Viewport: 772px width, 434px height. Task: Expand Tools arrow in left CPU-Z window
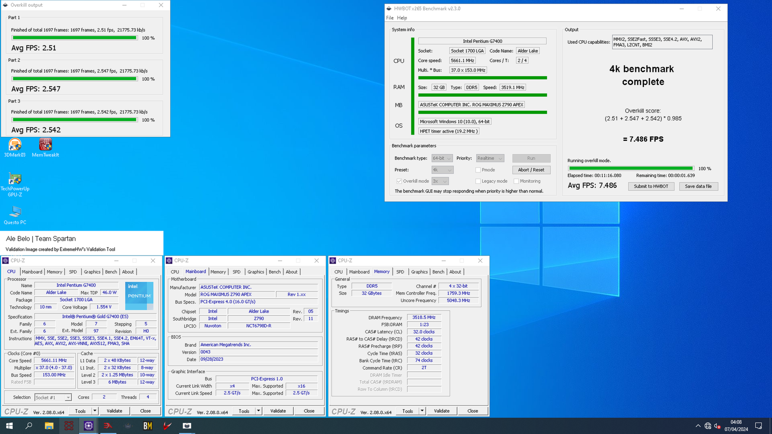95,411
